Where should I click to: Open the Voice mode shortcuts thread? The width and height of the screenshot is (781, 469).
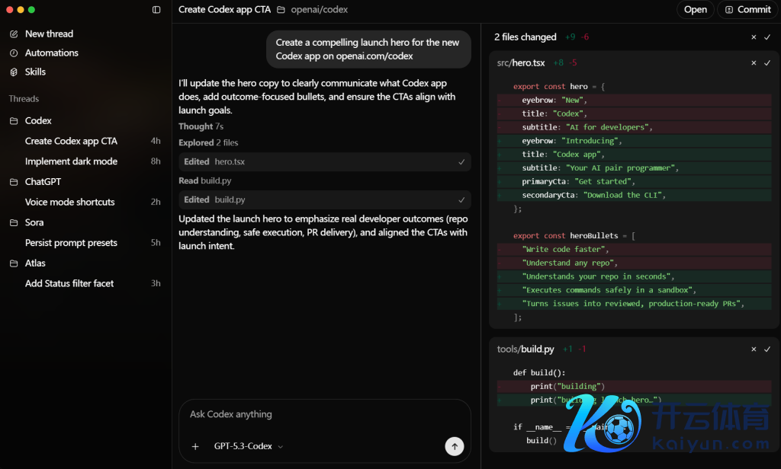tap(69, 203)
